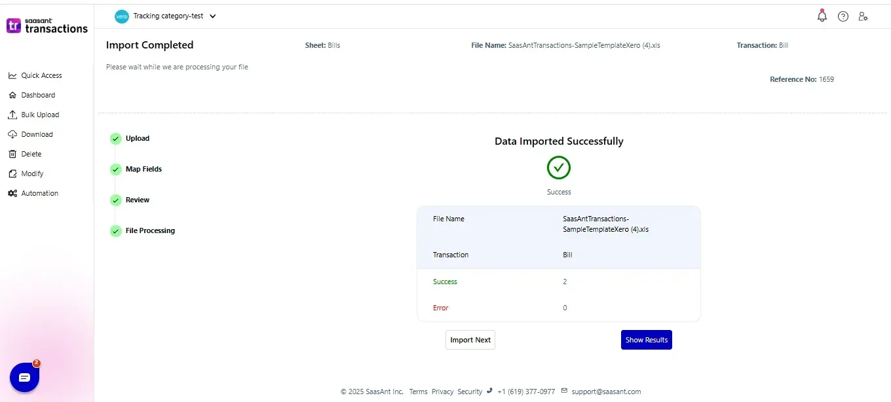Click the © 2025 SaasAnt Inc. text
891x402 pixels.
click(372, 392)
